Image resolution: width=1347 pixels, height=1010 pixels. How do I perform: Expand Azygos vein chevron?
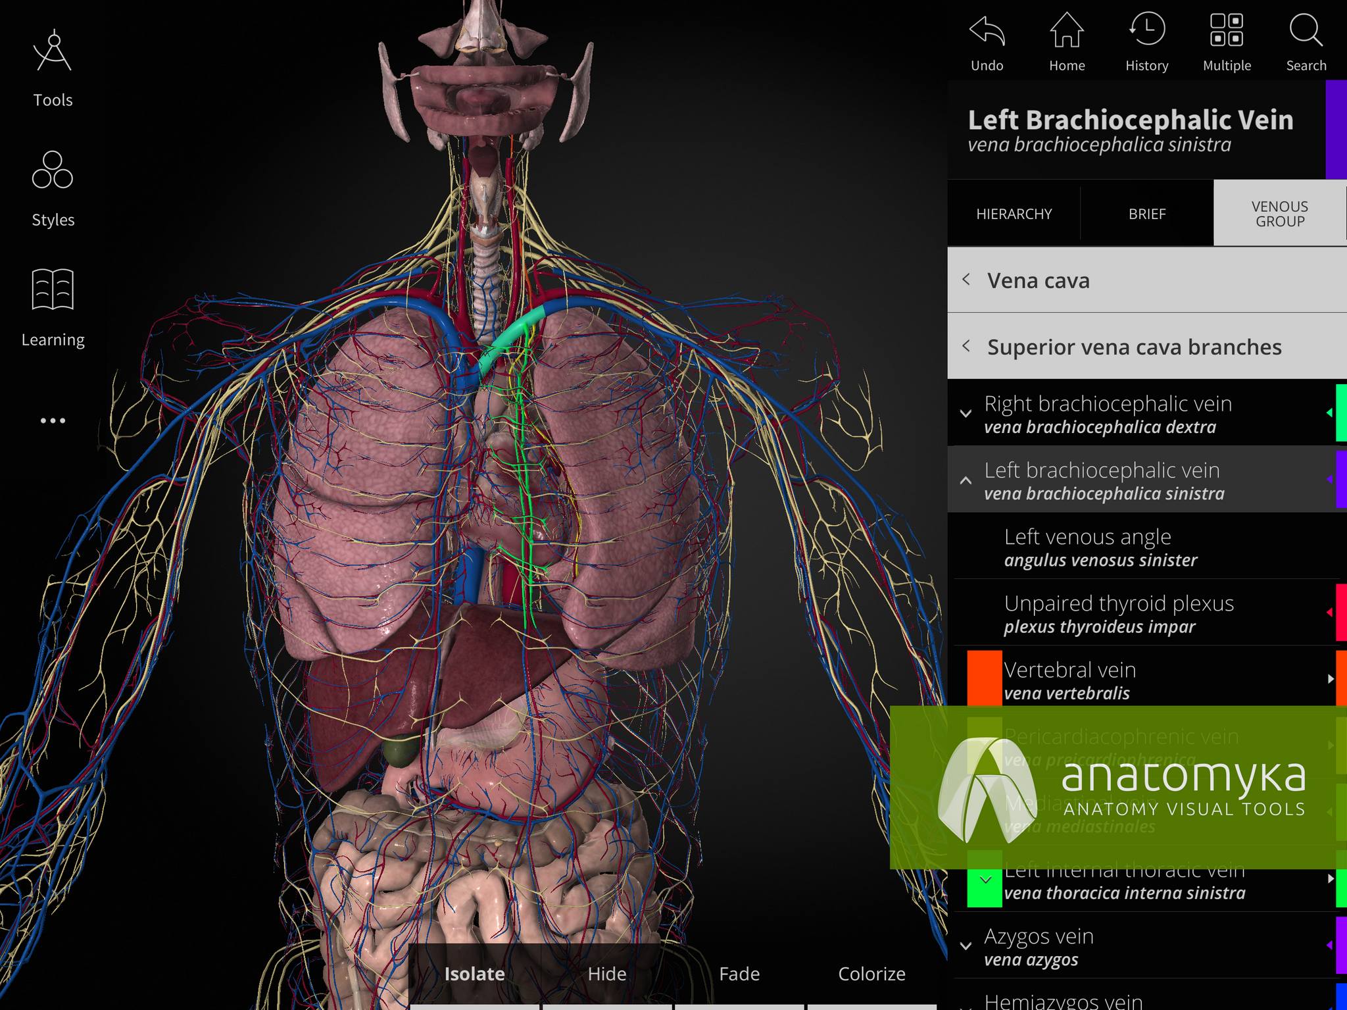[966, 946]
